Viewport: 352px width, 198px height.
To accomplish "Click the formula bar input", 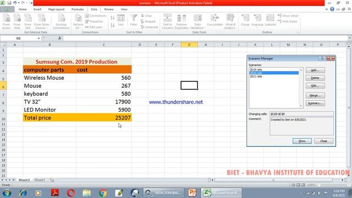I will [x=205, y=38].
